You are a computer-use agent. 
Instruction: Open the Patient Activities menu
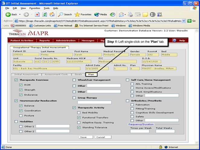coord(22,40)
